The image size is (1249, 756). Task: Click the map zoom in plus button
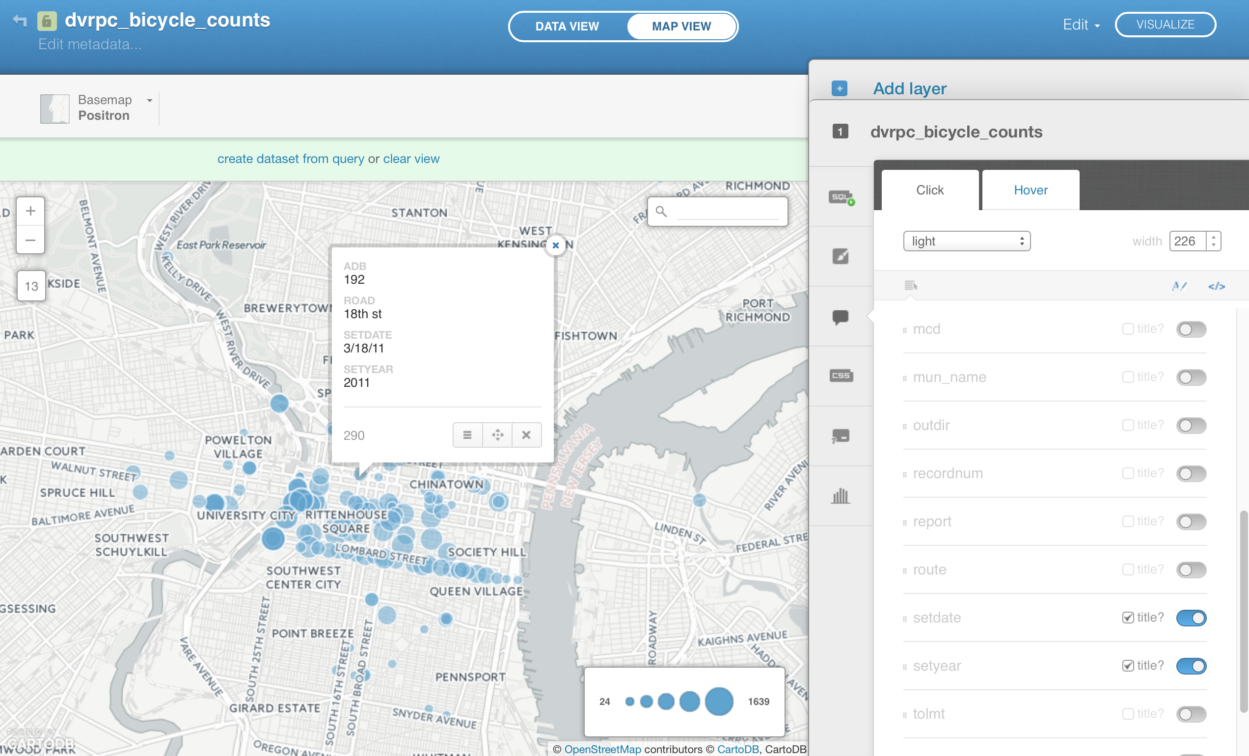click(30, 211)
